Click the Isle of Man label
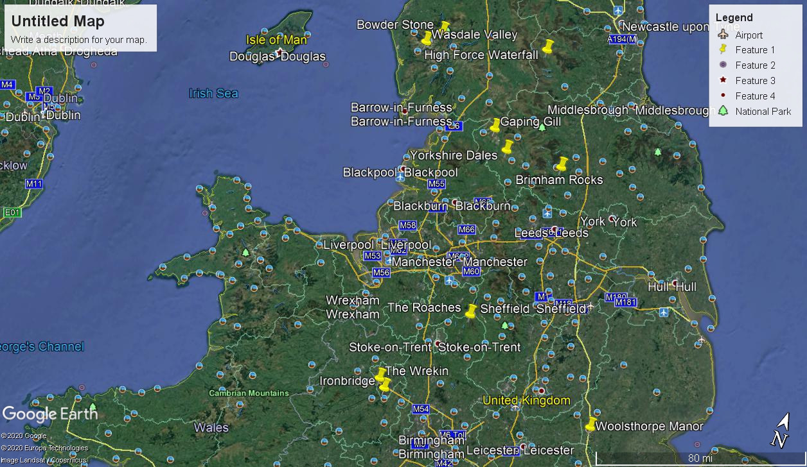Image resolution: width=807 pixels, height=467 pixels. point(276,40)
